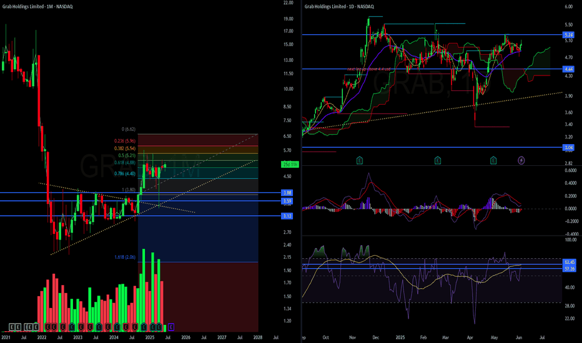Screen dimensions: 582x343
Task: Select the 3.13 price line label
Action: pyautogui.click(x=287, y=216)
